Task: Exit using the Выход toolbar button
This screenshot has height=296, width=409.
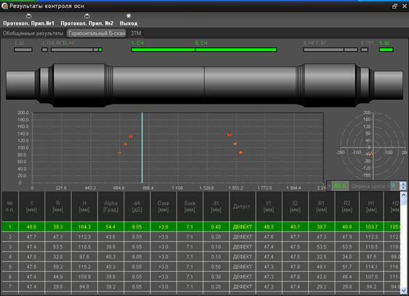Action: pos(129,20)
